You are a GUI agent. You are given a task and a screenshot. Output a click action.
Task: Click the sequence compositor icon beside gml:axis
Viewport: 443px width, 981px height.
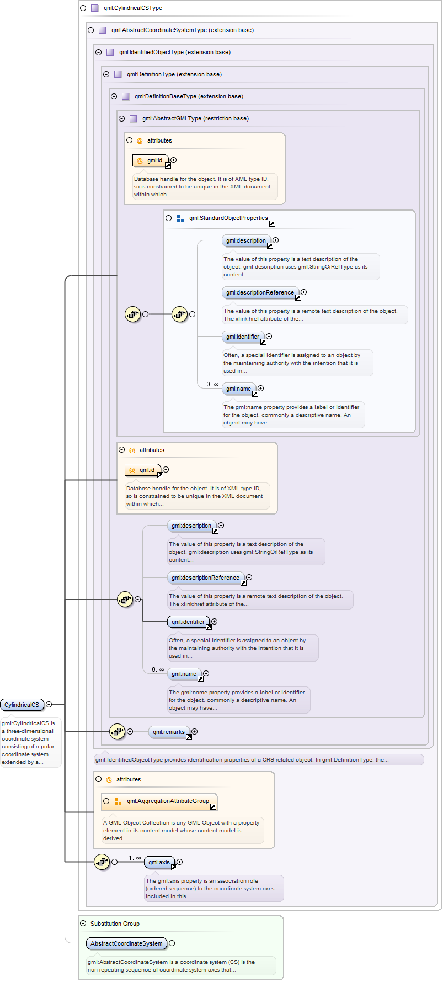coord(102,862)
